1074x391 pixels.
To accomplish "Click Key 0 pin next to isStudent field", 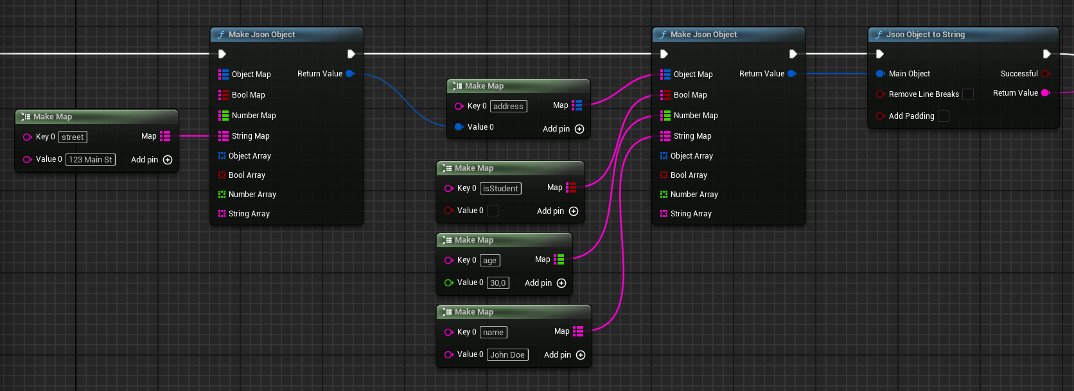I will point(449,188).
